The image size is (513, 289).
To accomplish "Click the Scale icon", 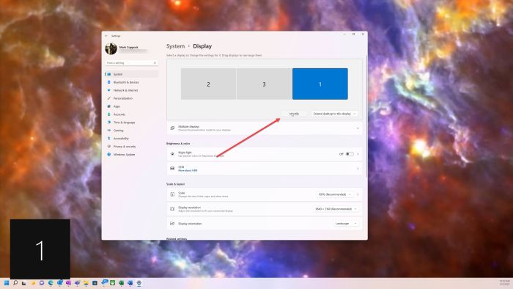I will point(172,194).
